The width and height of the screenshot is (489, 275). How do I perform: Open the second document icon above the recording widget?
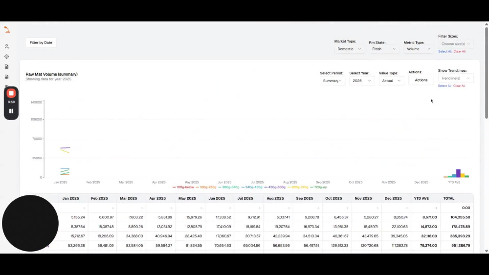coord(6,77)
